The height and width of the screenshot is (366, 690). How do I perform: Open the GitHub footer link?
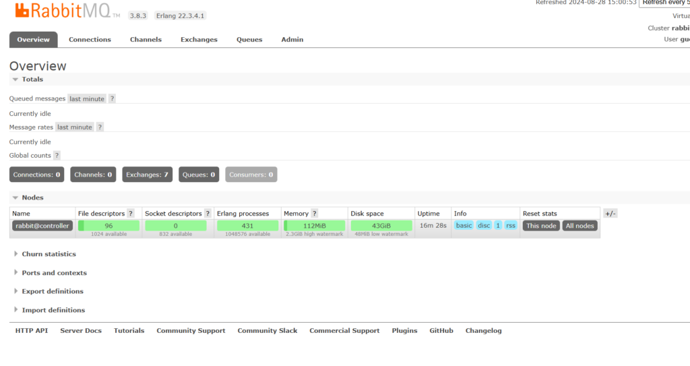click(x=441, y=331)
